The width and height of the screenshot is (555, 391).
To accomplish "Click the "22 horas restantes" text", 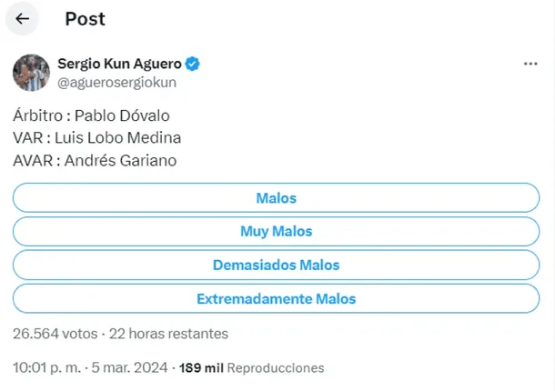I will [168, 333].
